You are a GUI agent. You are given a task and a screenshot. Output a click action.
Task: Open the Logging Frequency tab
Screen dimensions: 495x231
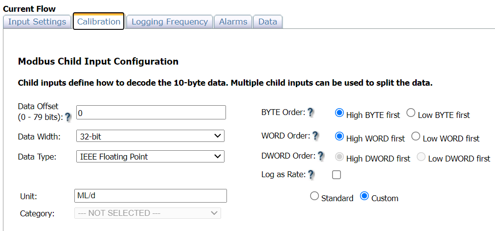pyautogui.click(x=169, y=22)
